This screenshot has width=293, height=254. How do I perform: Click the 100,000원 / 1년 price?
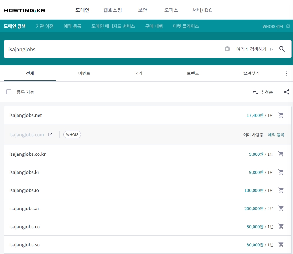pos(259,190)
